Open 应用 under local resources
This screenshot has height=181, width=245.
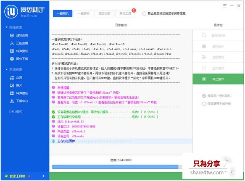point(16,78)
